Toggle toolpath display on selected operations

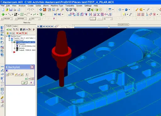10,33
